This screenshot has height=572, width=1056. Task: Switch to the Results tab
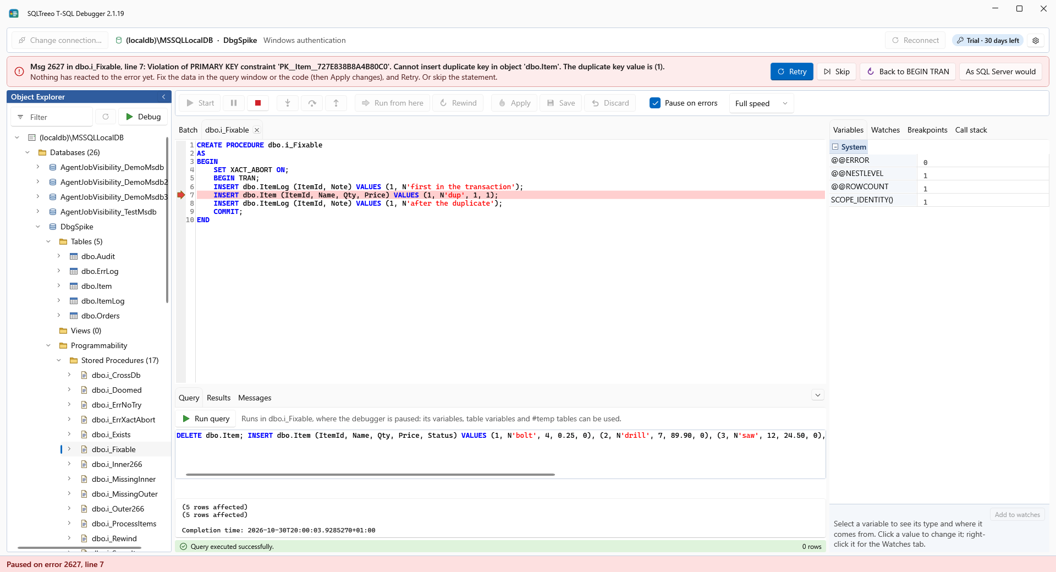(218, 398)
